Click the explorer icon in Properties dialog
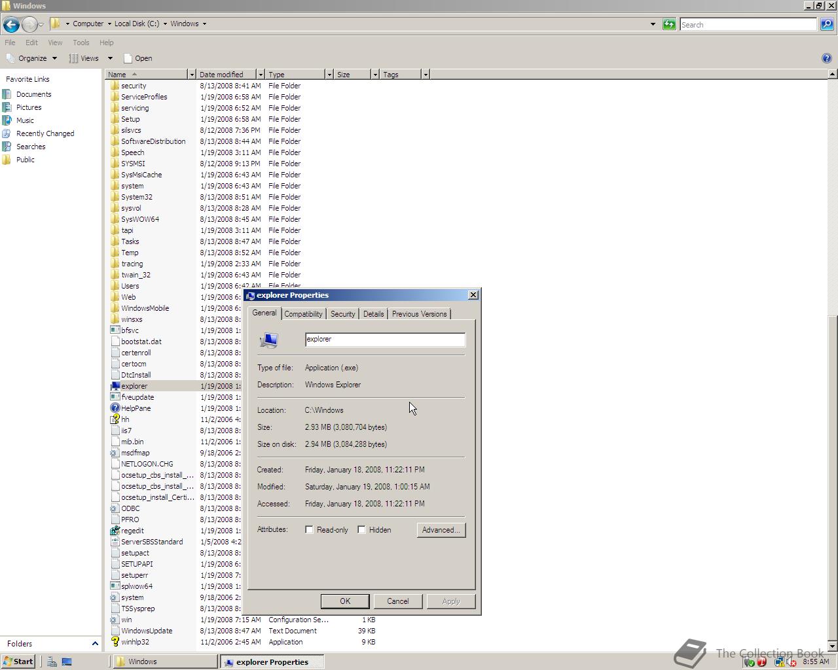The height and width of the screenshot is (670, 838). click(268, 340)
